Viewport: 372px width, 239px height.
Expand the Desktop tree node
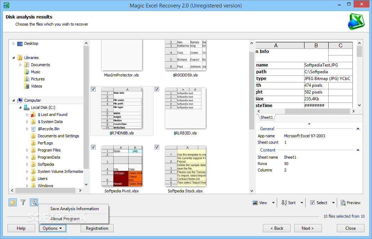(14, 43)
